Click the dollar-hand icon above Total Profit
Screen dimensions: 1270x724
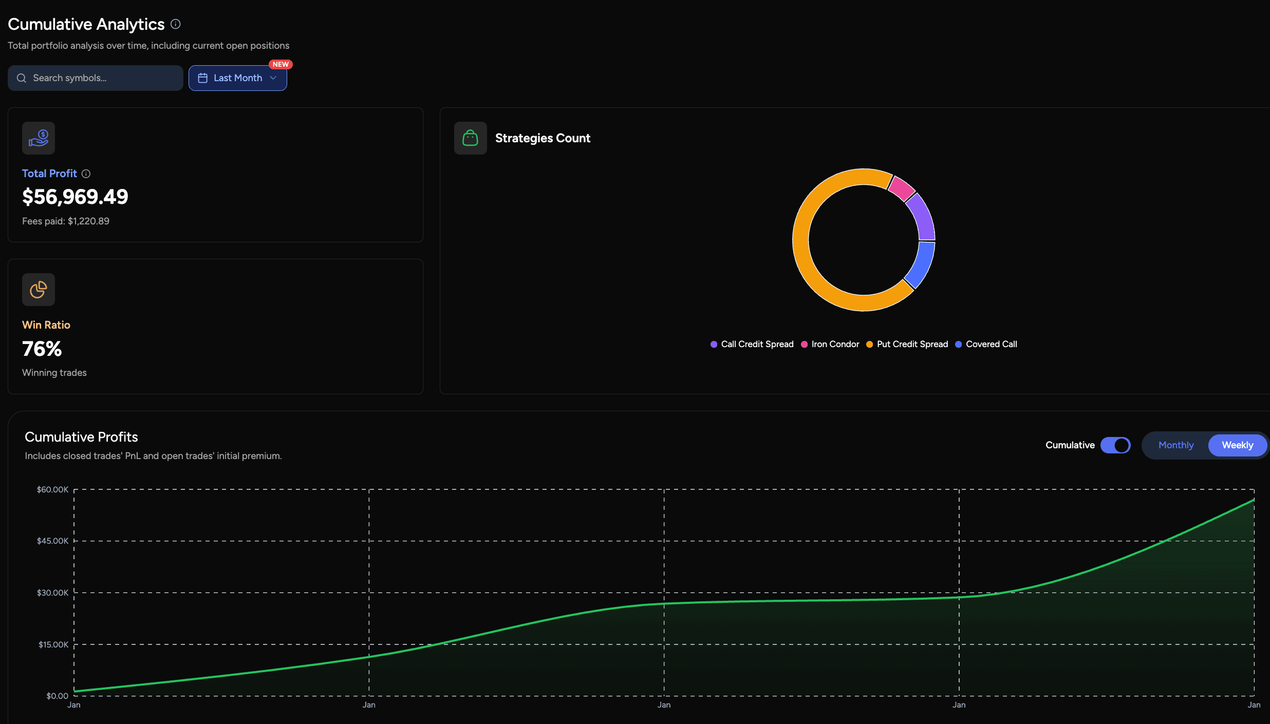pos(39,138)
